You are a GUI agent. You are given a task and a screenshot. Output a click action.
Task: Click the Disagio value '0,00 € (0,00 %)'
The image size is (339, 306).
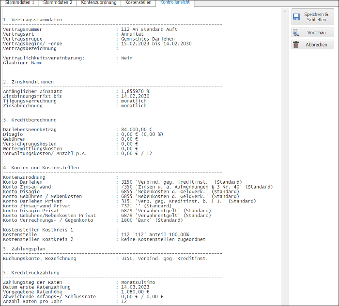coord(142,134)
